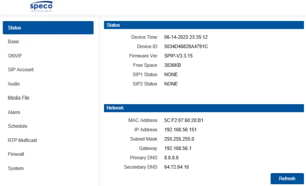The image size is (306, 186).
Task: Select SIP Account in the sidebar
Action: tap(21, 69)
